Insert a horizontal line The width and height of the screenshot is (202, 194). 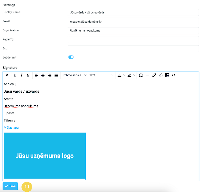pos(147,75)
